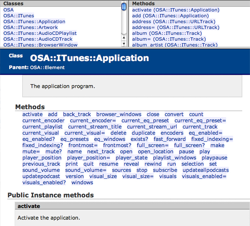This screenshot has width=250, height=226.
Task: Jump to the pause method
Action: pyautogui.click(x=187, y=152)
